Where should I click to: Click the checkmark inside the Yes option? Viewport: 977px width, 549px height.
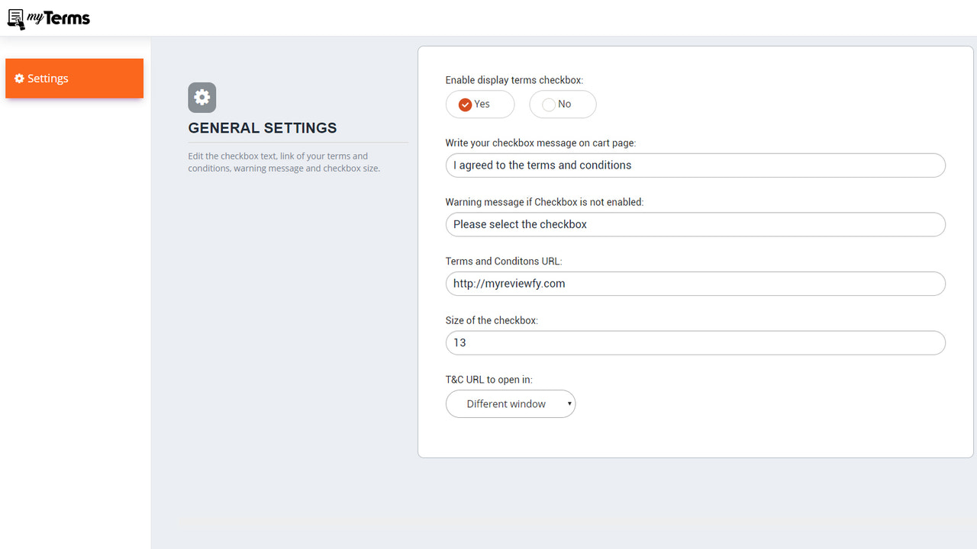point(466,104)
